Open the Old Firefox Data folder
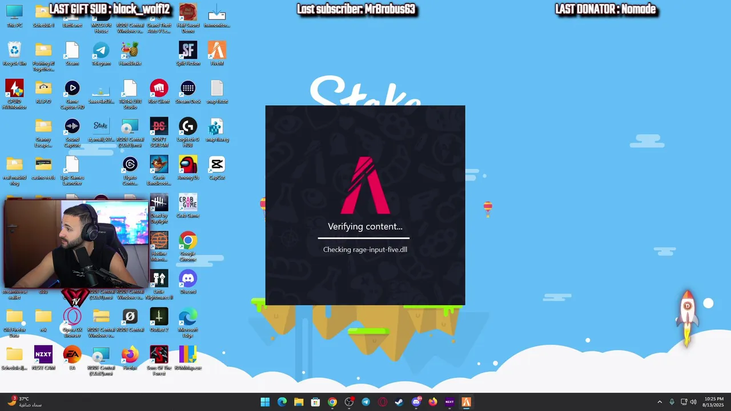 click(x=14, y=323)
